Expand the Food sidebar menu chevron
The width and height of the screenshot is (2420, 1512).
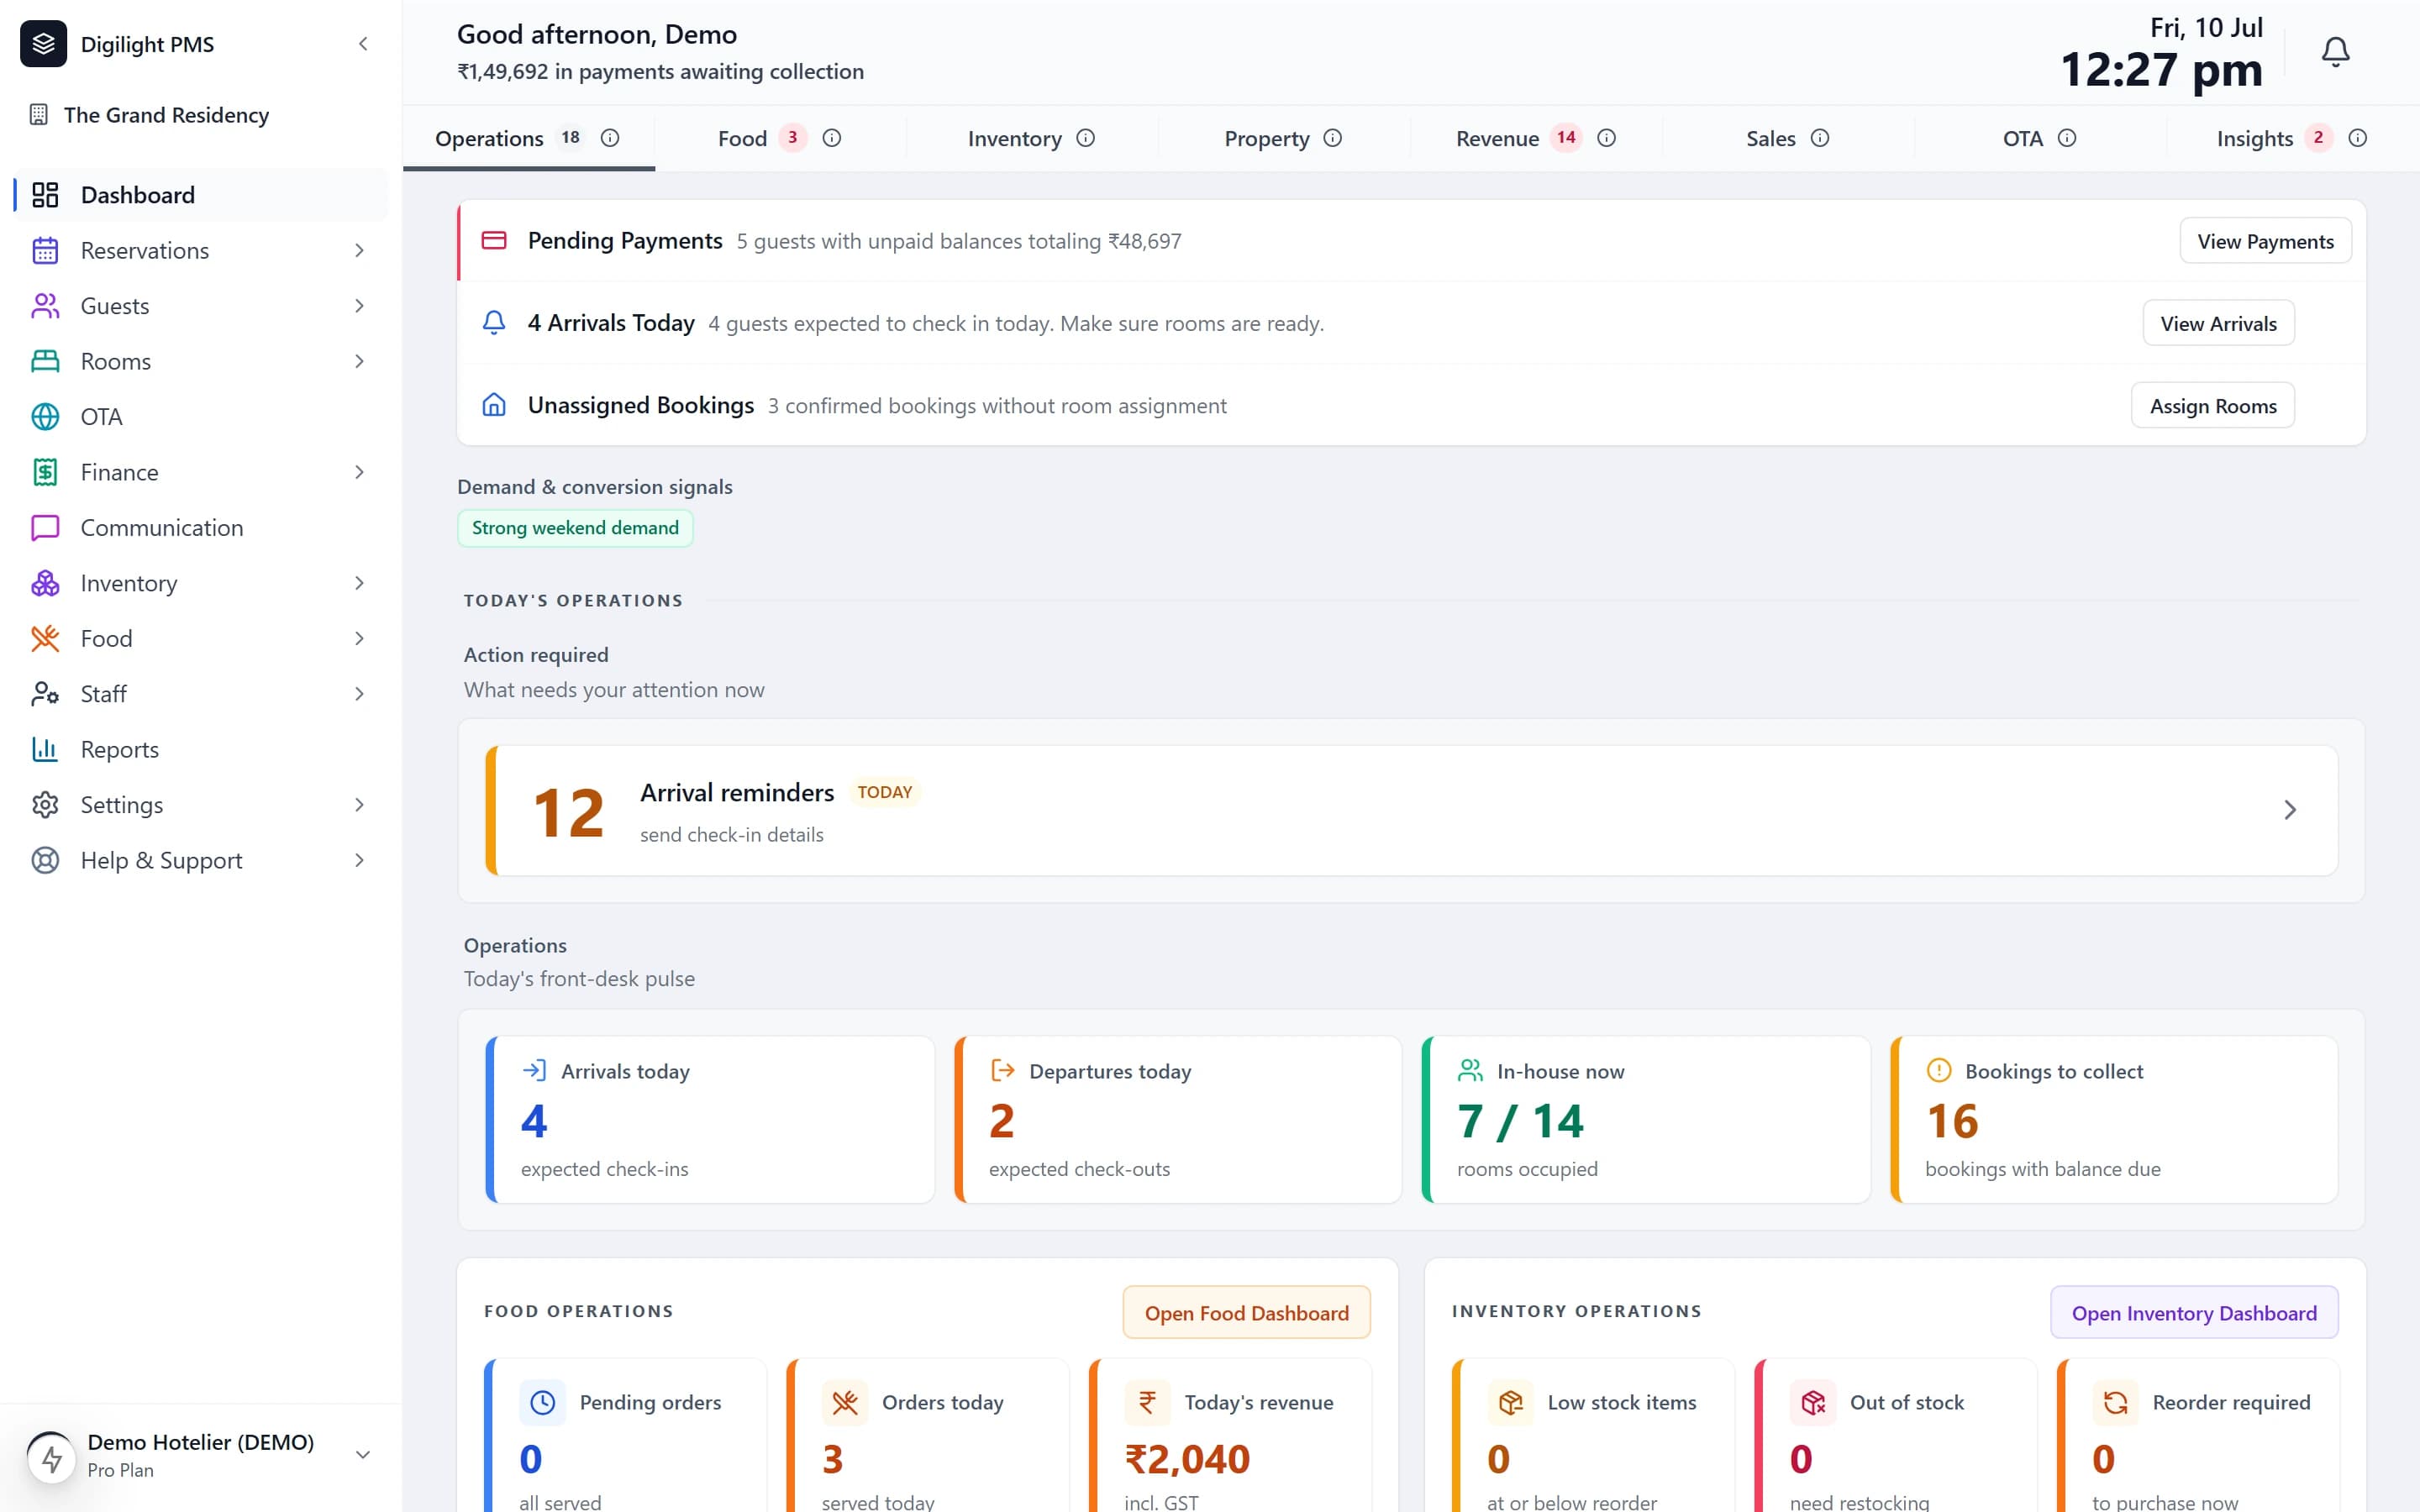[x=360, y=638]
